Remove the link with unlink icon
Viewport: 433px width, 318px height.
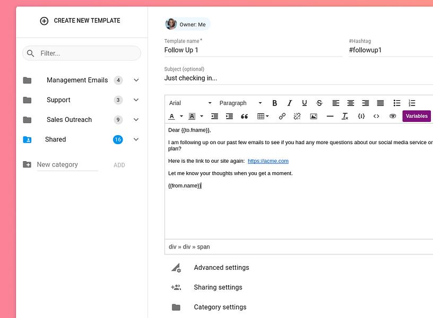coord(297,117)
